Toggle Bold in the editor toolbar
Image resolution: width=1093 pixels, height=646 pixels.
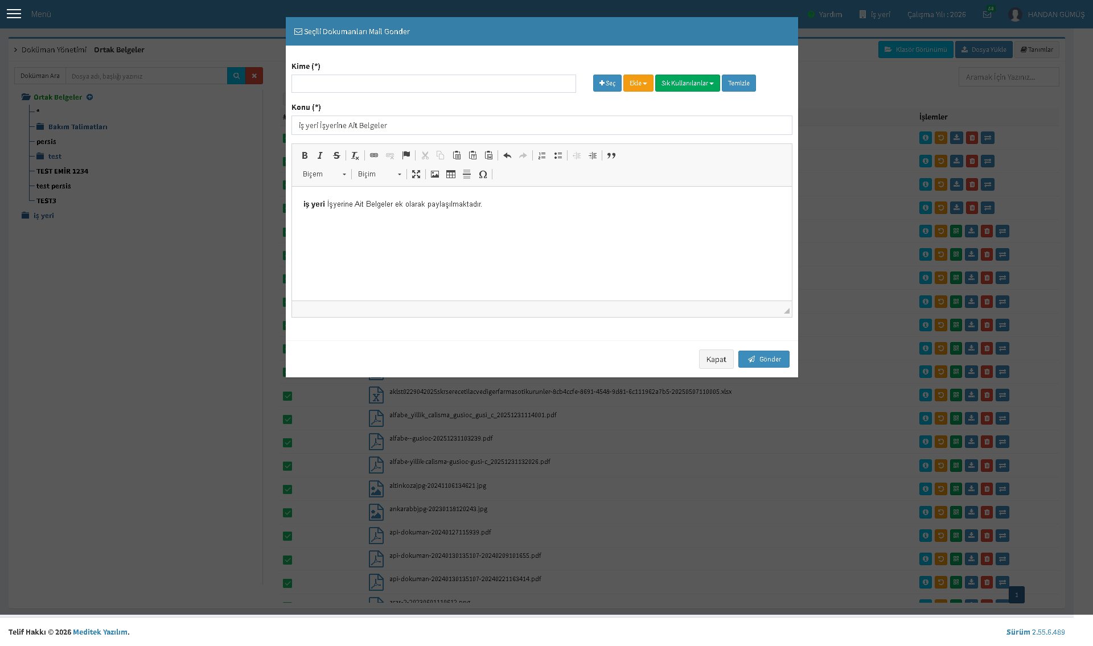305,155
